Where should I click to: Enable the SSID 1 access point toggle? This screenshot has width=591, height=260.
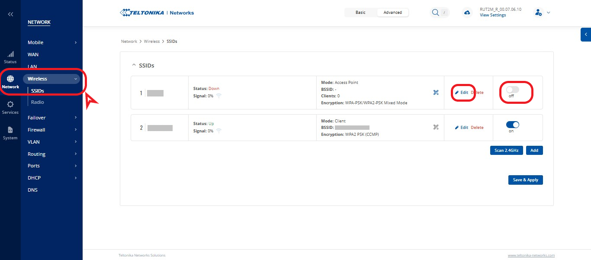pyautogui.click(x=512, y=90)
